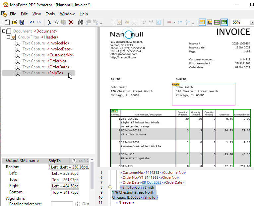The image size is (254, 206).
Task: Click the Copy icon in toolbar
Action: [56, 22]
